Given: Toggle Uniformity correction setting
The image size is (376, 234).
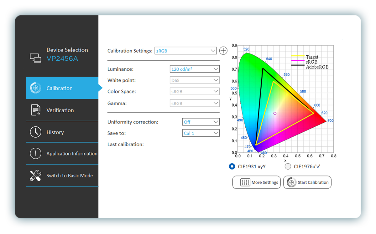Looking at the screenshot, I should pos(201,122).
